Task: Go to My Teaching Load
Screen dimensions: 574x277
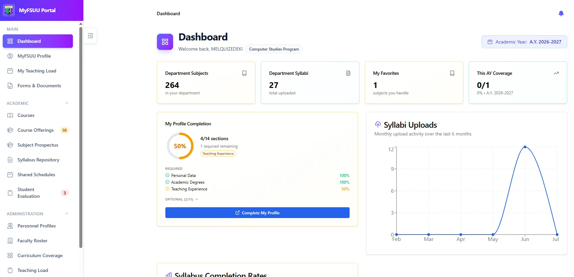Action: click(x=38, y=71)
